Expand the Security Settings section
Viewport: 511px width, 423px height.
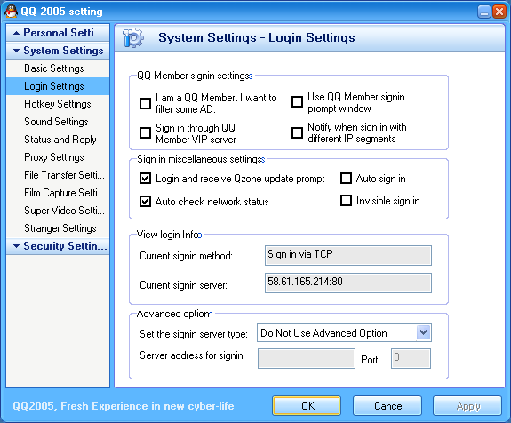(x=58, y=246)
